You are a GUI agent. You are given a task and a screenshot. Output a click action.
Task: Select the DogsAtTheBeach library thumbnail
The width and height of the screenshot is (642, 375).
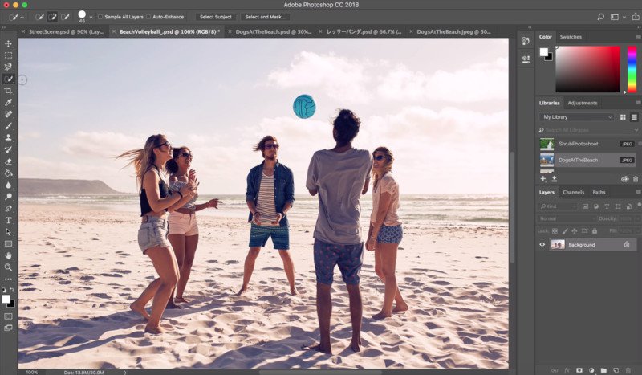[547, 161]
